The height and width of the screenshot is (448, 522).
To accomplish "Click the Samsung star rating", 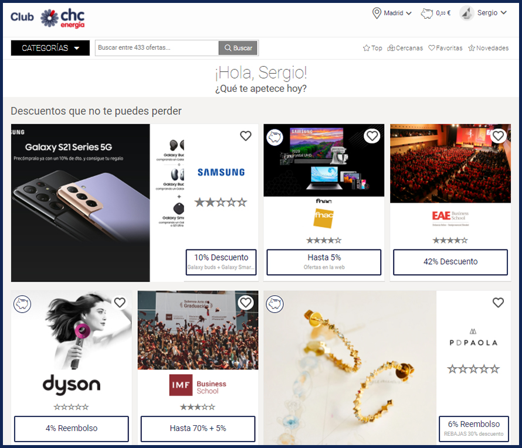I will click(221, 202).
